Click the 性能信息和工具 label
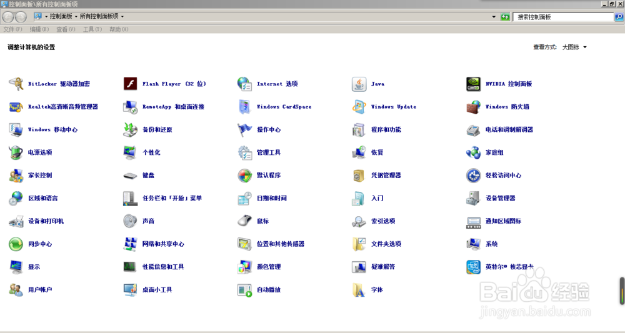Image resolution: width=625 pixels, height=333 pixels. click(163, 267)
